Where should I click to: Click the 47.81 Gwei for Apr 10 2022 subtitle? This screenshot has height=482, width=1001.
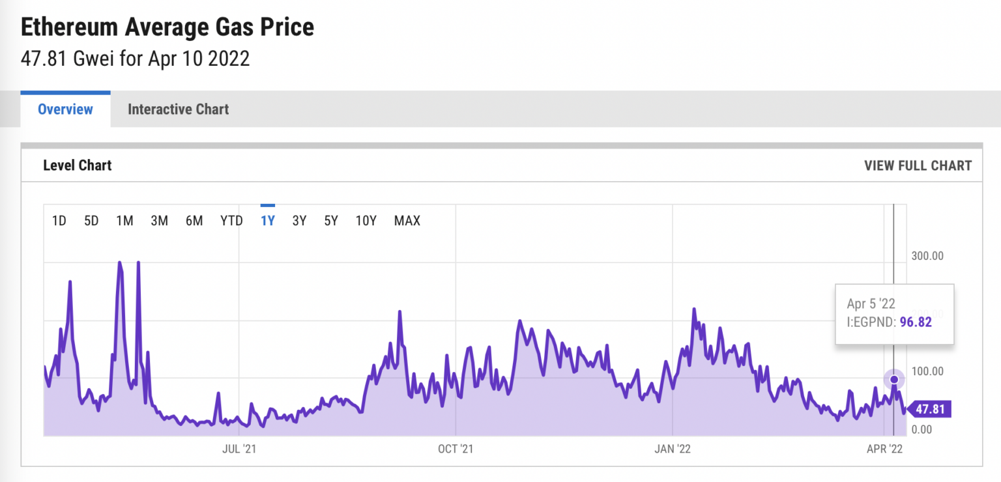[136, 59]
